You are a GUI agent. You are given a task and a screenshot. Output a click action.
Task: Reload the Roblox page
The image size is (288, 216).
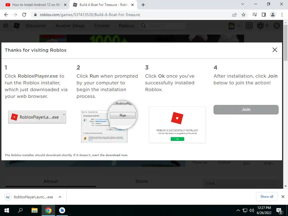pyautogui.click(x=24, y=15)
